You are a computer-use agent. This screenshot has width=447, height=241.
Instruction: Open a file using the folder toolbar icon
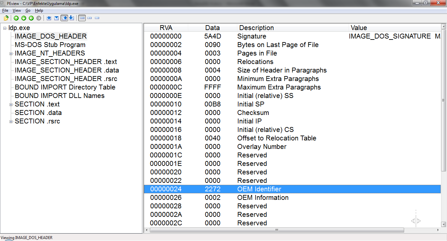pos(6,18)
